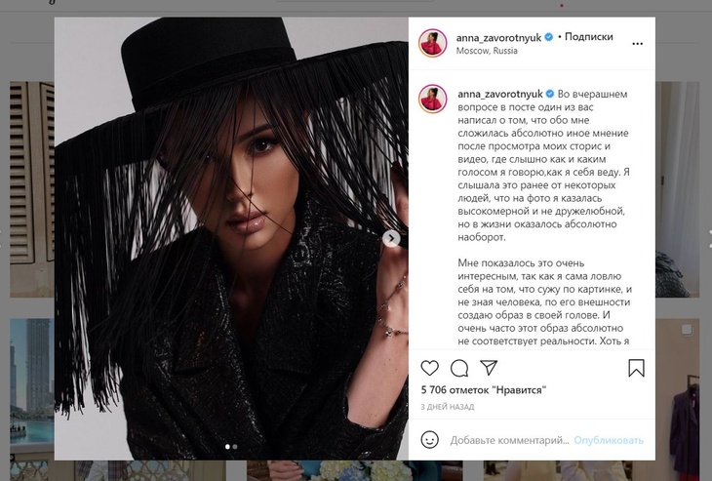712x481 pixels.
Task: Save post with the bookmark icon
Action: [636, 368]
